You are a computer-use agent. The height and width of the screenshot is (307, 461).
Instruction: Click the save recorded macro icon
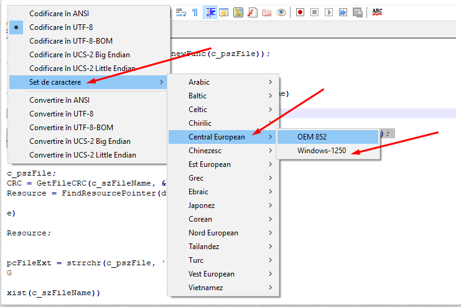[358, 12]
